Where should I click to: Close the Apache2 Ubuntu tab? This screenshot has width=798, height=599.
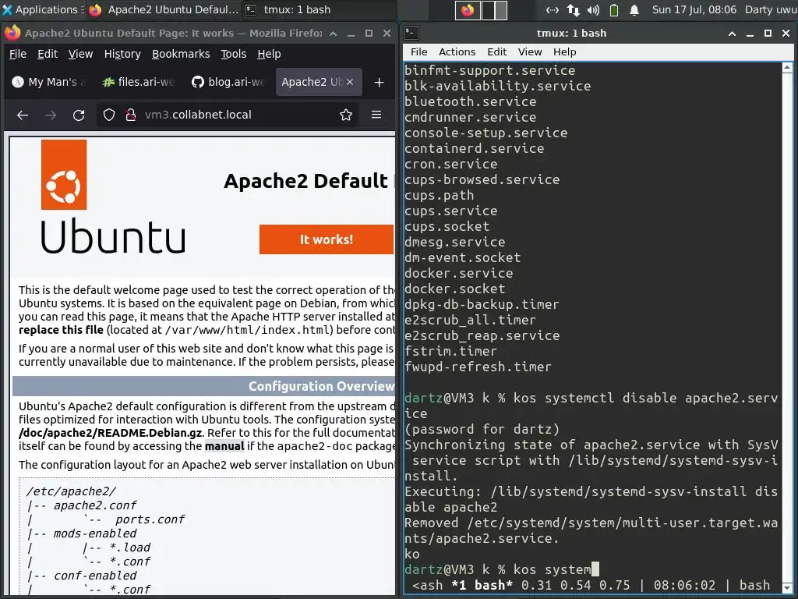pos(350,82)
